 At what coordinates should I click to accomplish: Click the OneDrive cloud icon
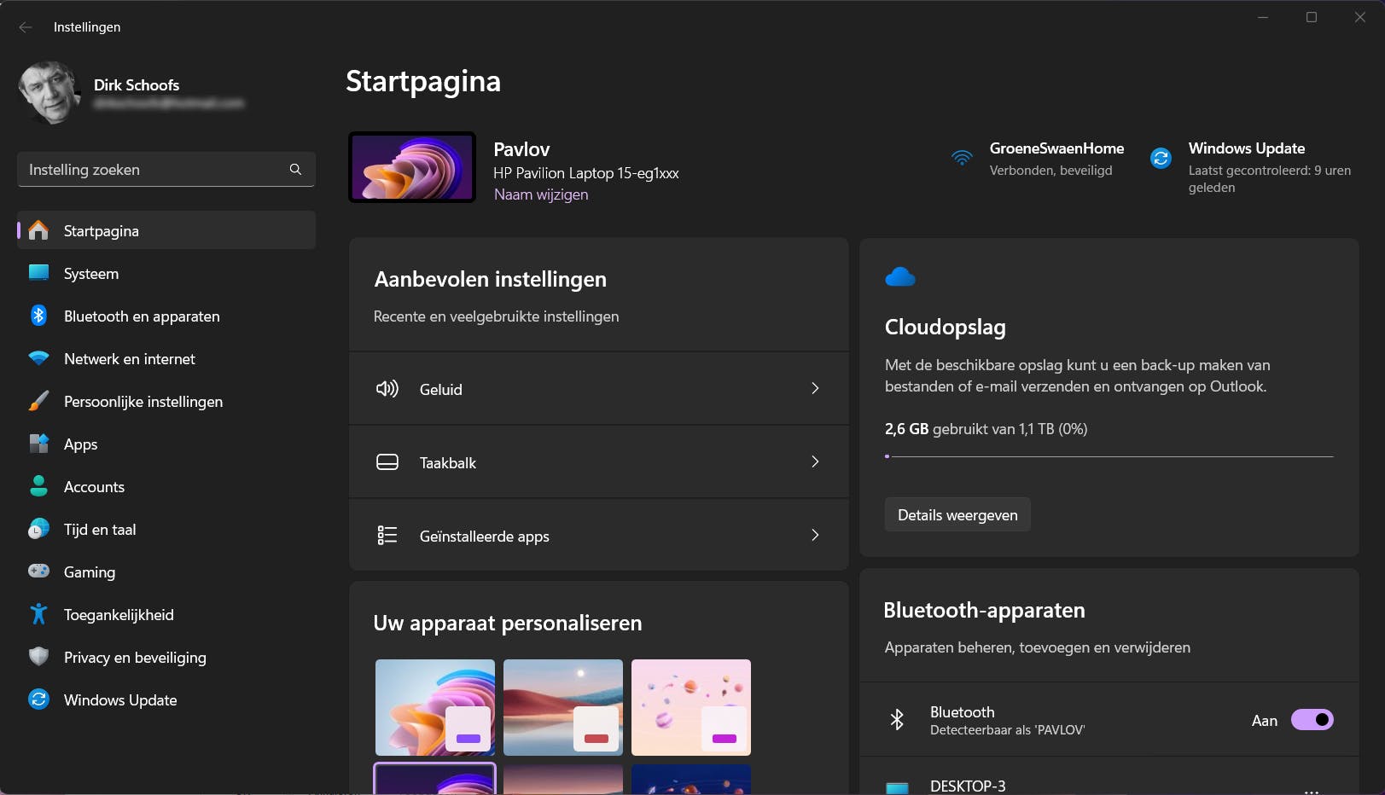(x=900, y=277)
